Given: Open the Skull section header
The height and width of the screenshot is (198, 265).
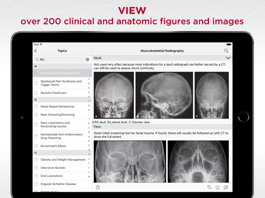Looking at the screenshot, I should click(162, 58).
